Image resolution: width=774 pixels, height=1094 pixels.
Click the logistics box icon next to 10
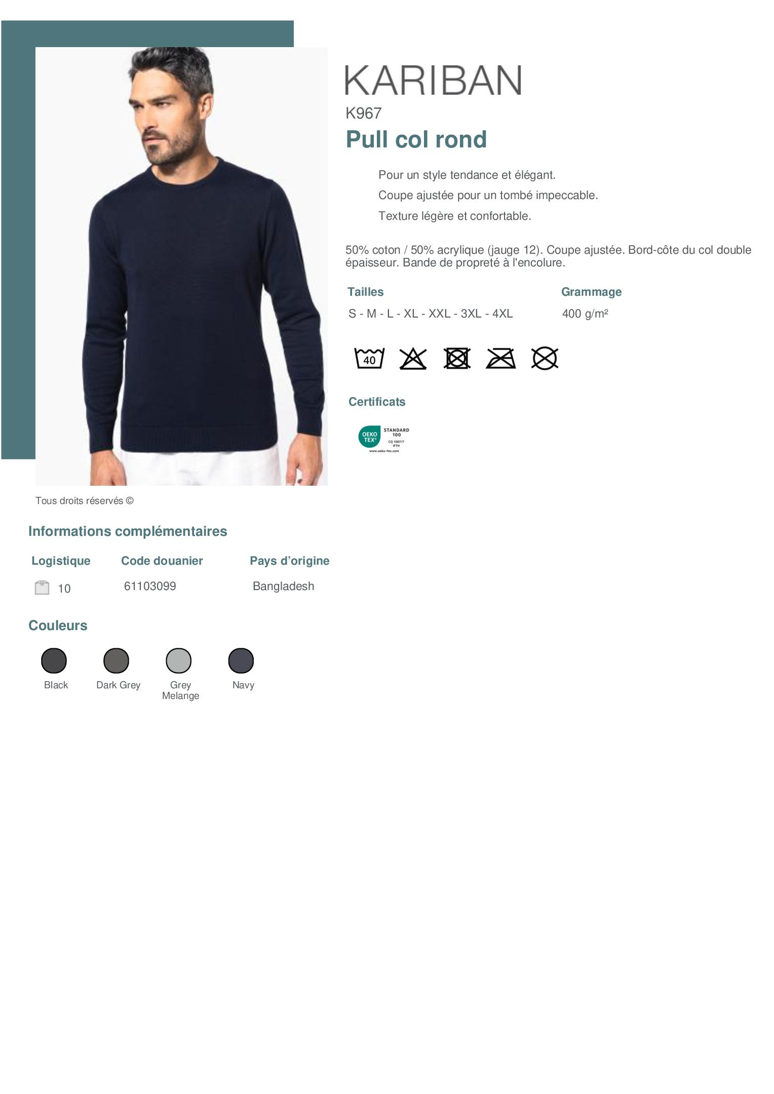tap(42, 588)
